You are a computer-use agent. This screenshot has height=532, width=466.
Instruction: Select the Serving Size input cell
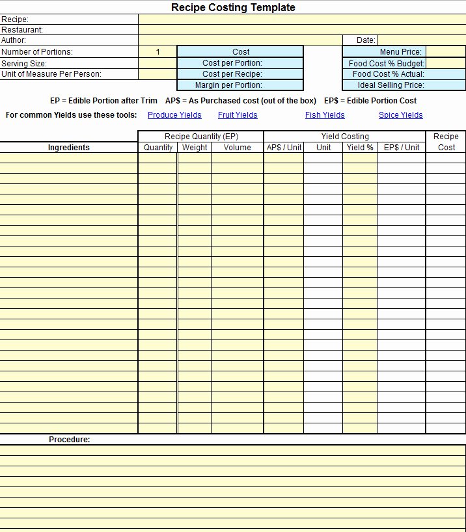158,64
